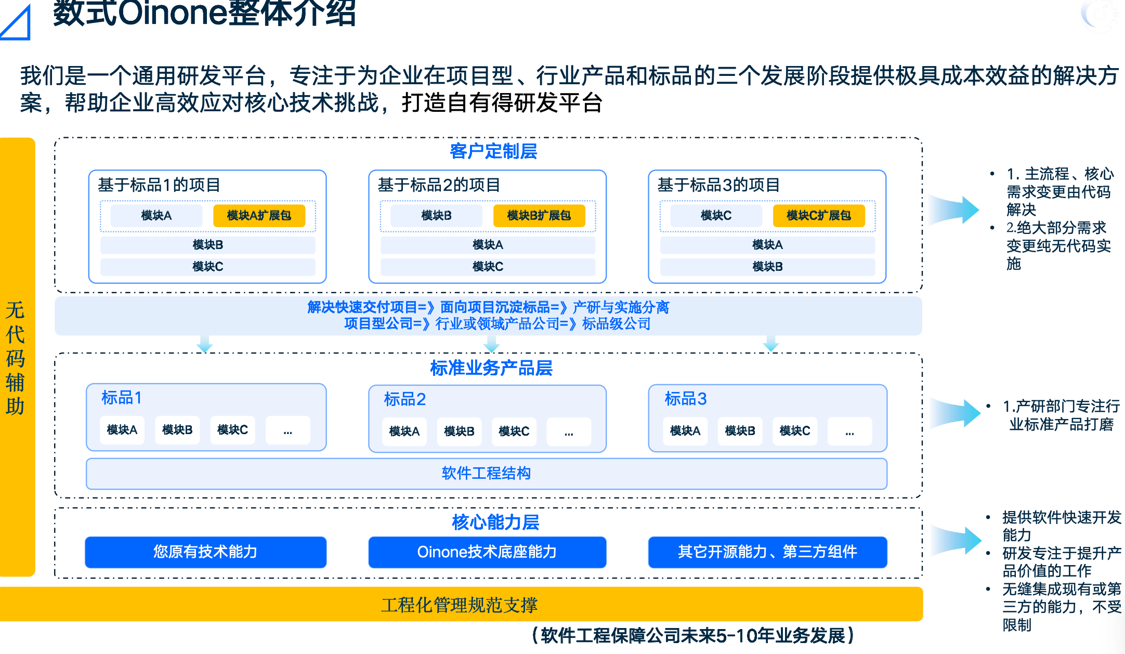Select the 模块A扩展包 highlighted box
The image size is (1125, 654).
tap(258, 215)
